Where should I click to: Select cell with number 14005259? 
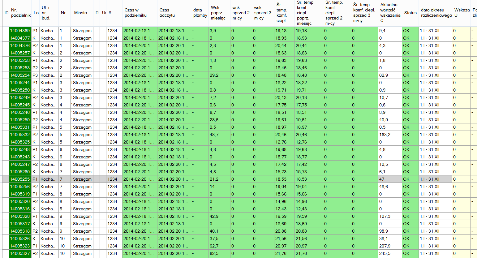[20, 120]
